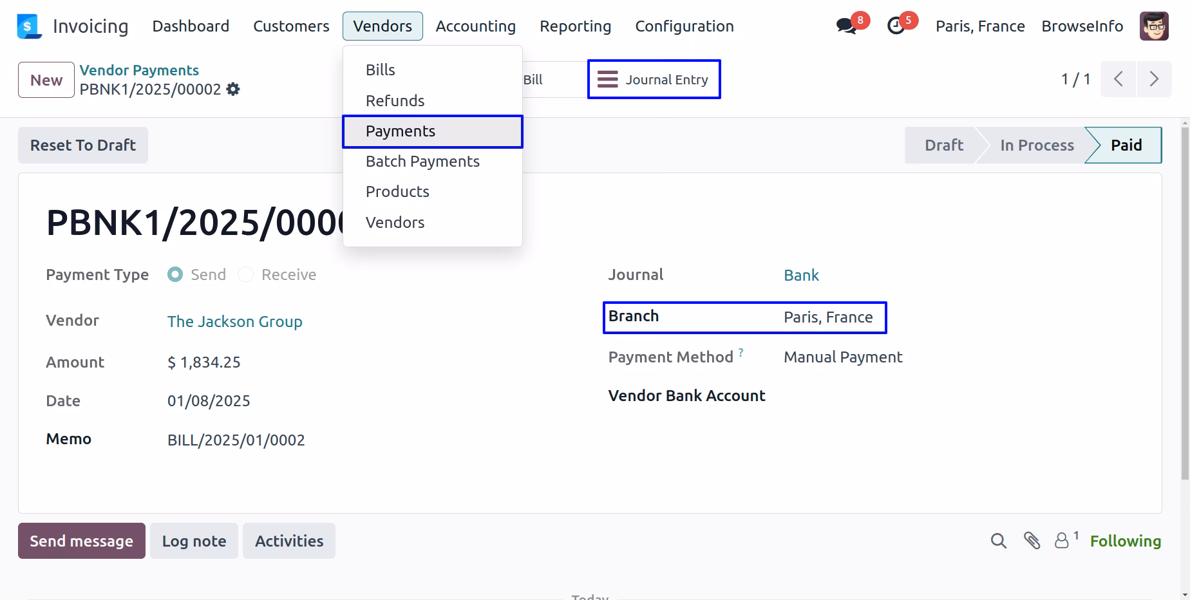Open the chat messages icon

(846, 26)
